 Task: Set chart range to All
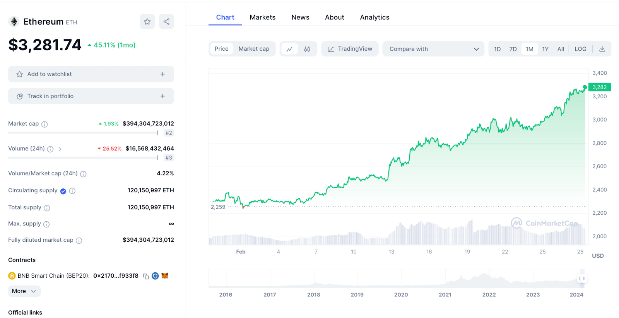[x=561, y=49]
